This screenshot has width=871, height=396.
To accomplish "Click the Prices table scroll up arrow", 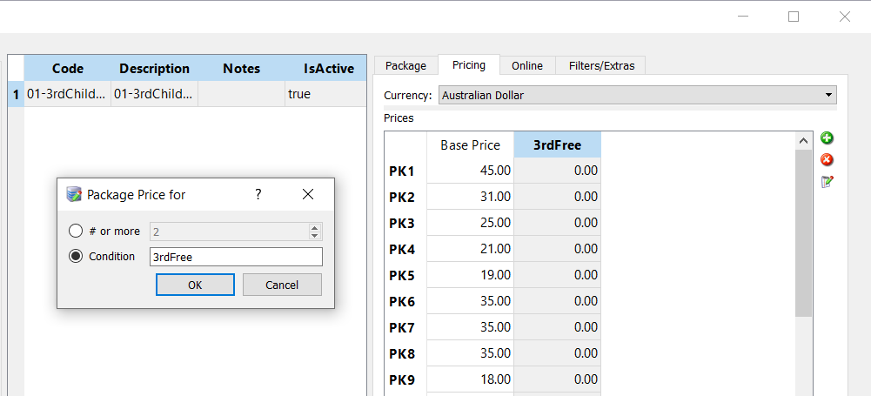I will [x=803, y=141].
